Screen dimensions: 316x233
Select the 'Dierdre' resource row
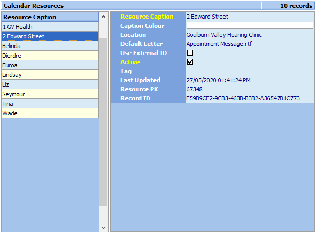50,56
